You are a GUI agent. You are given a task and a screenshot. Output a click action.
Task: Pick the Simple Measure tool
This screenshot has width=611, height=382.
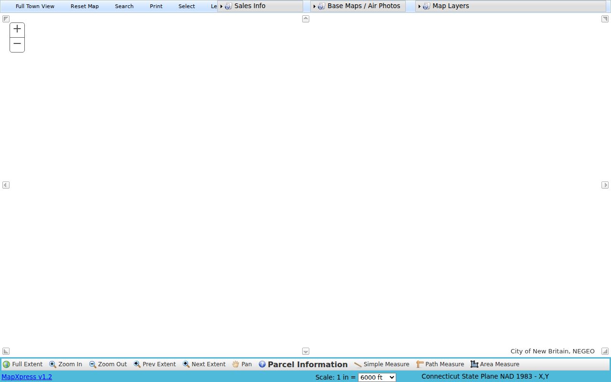tap(382, 364)
